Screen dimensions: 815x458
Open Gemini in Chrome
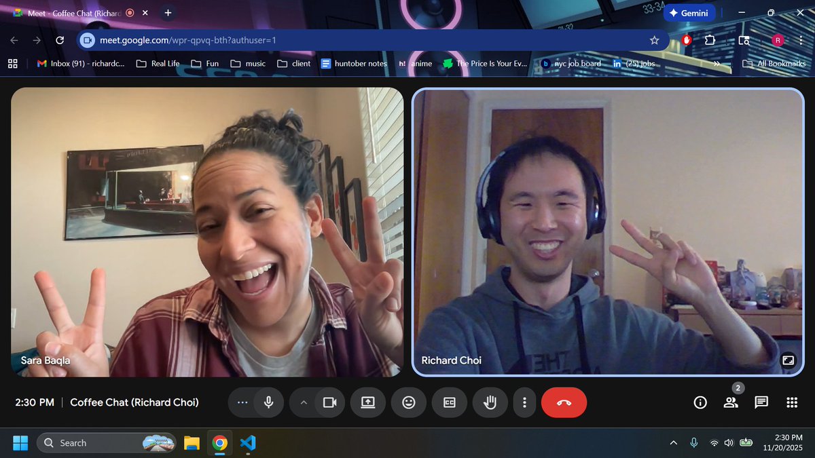[x=689, y=13]
